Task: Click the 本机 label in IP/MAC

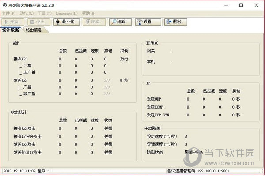Action: point(151,62)
